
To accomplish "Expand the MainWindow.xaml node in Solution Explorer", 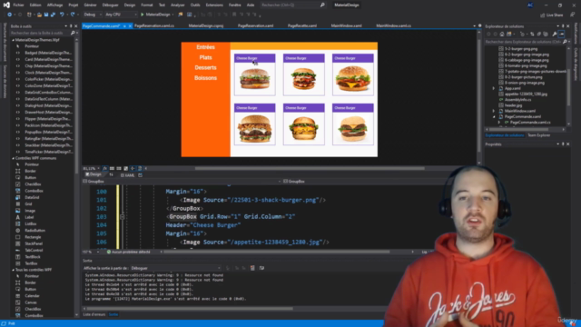I will pos(494,111).
